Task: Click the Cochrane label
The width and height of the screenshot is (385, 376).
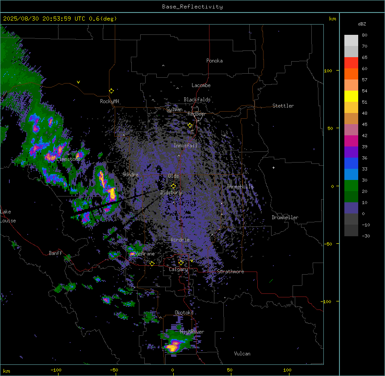Action: 144,254
